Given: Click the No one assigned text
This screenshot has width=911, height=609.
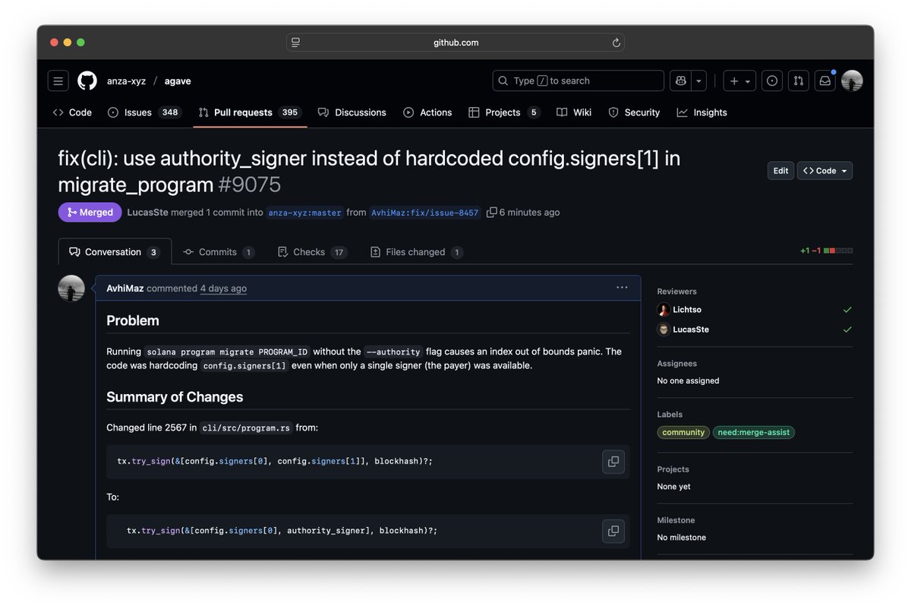Looking at the screenshot, I should (688, 381).
